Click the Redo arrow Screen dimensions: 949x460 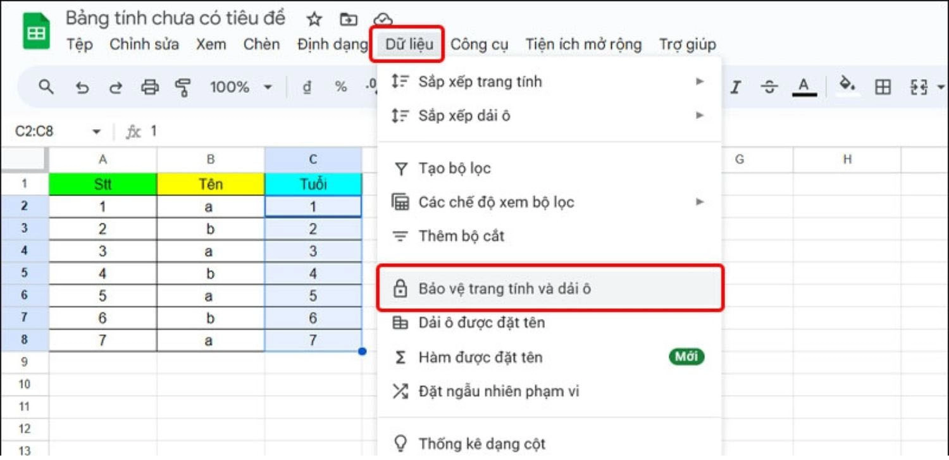116,87
